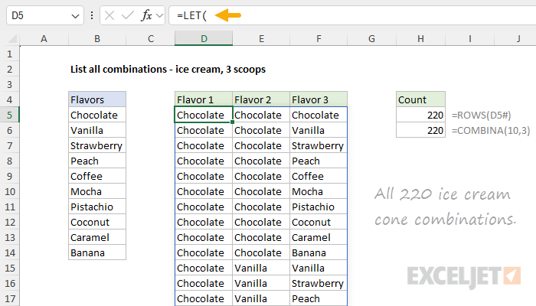Select column A header
The image size is (536, 306).
pos(44,38)
